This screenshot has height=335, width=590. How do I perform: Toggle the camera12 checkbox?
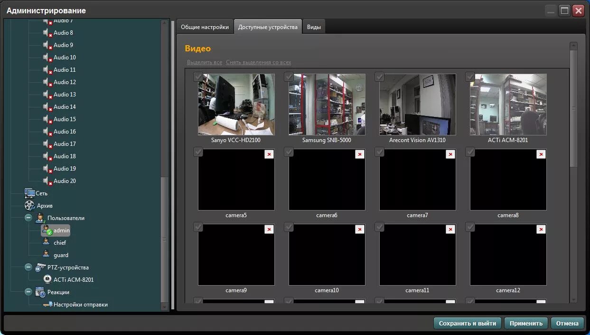tap(470, 227)
